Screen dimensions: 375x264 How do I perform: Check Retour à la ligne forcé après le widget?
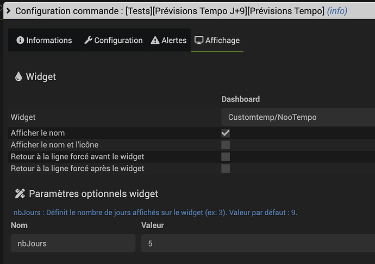226,169
